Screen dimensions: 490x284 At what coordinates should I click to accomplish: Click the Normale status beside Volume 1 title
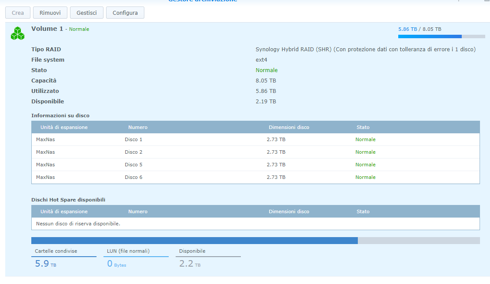[79, 29]
